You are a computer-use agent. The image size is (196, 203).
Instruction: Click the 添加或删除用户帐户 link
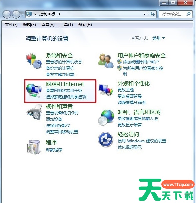pyautogui.click(x=141, y=62)
